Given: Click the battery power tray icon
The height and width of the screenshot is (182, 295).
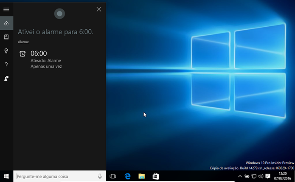Looking at the screenshot, I should click(x=247, y=176).
